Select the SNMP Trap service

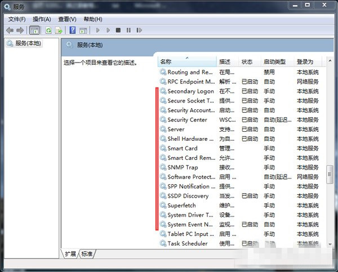coord(239,167)
